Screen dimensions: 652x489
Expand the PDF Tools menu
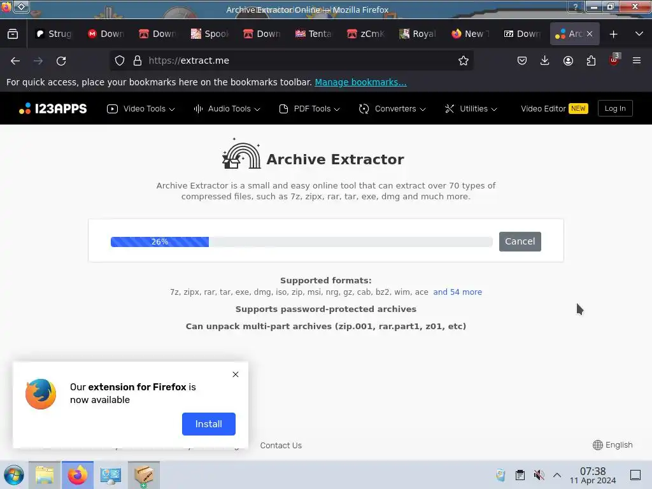(310, 108)
